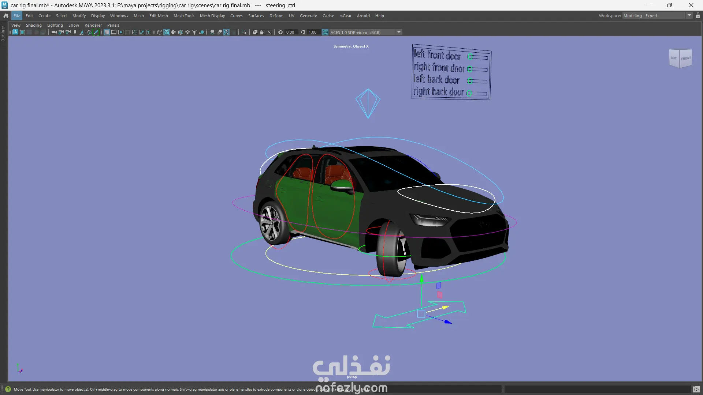Click the Image Plane icon
Image resolution: width=703 pixels, height=395 pixels.
pos(82,32)
